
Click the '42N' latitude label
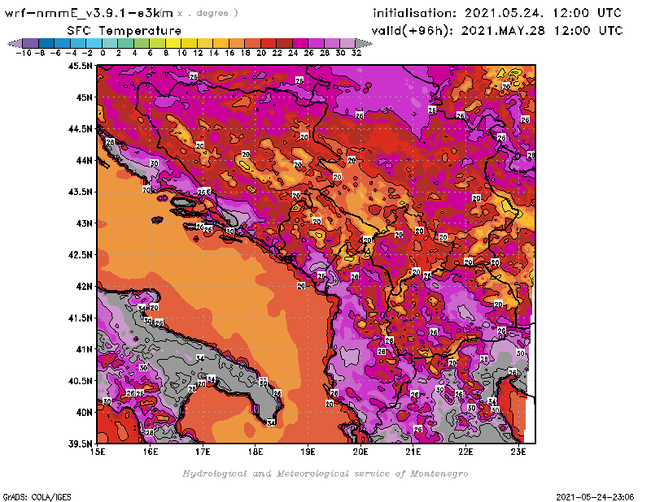[x=84, y=286]
